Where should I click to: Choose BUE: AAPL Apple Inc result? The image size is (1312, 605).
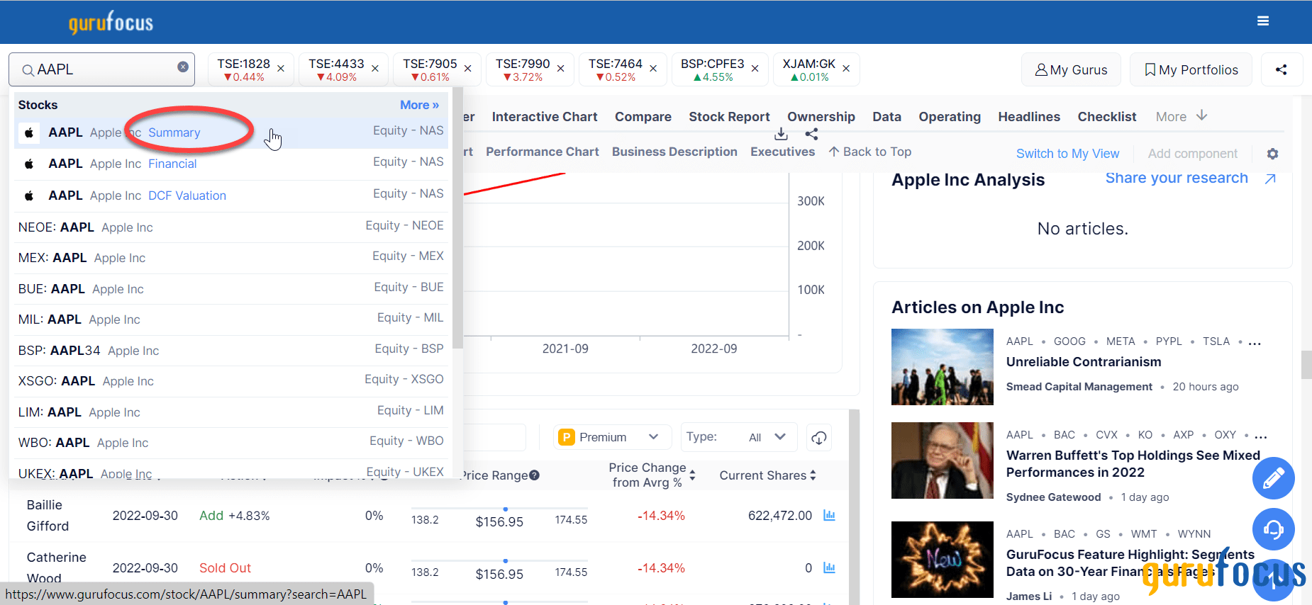231,289
